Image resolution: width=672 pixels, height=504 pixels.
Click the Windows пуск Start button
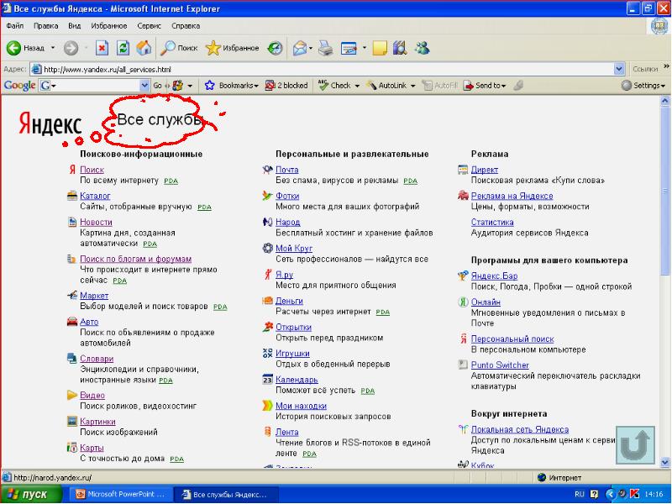pos(28,495)
